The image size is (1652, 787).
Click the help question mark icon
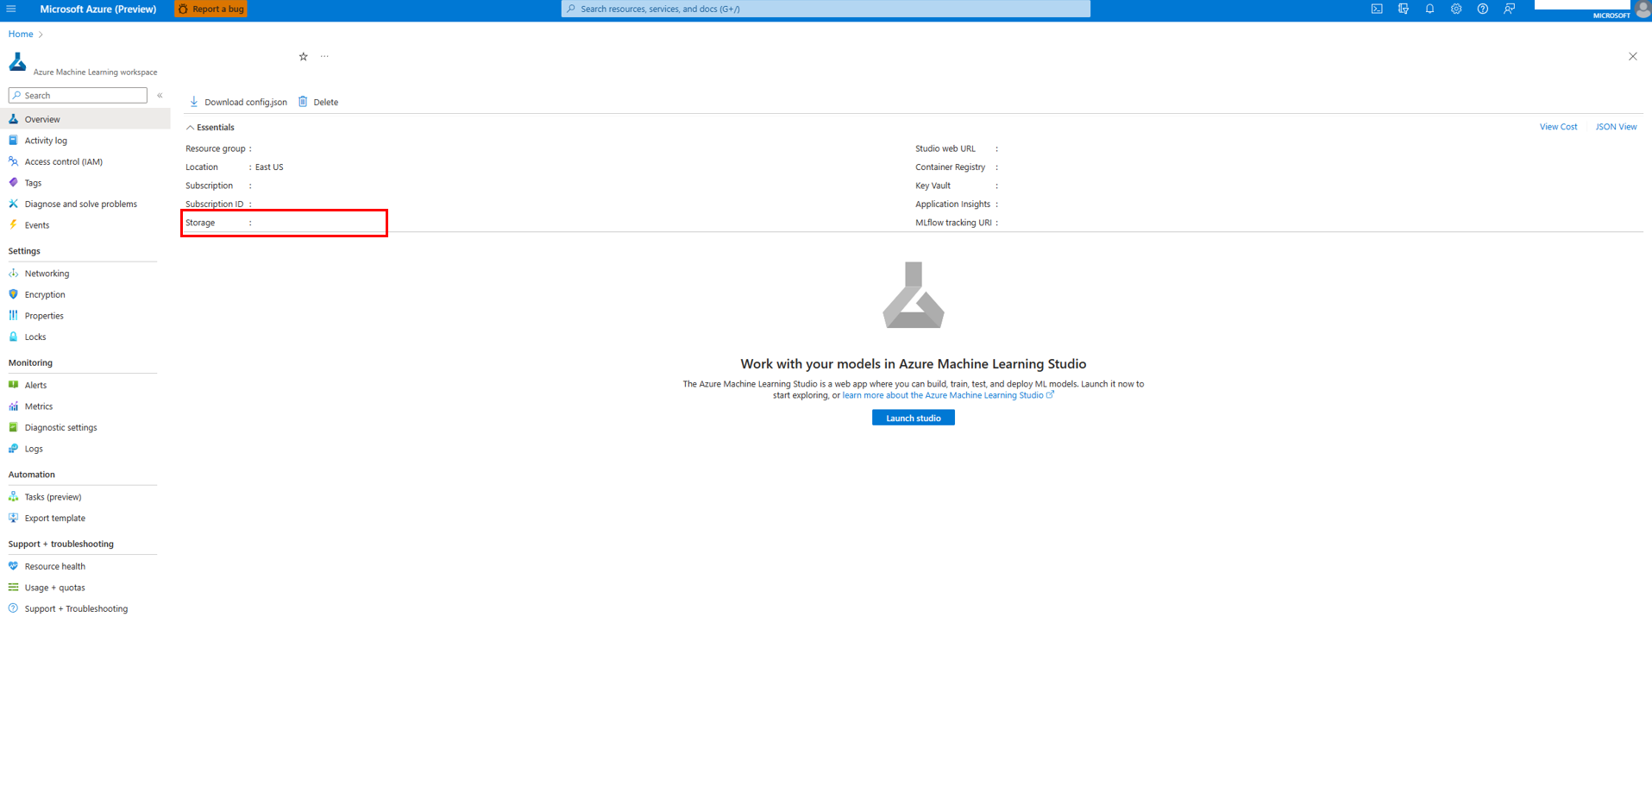tap(1482, 9)
